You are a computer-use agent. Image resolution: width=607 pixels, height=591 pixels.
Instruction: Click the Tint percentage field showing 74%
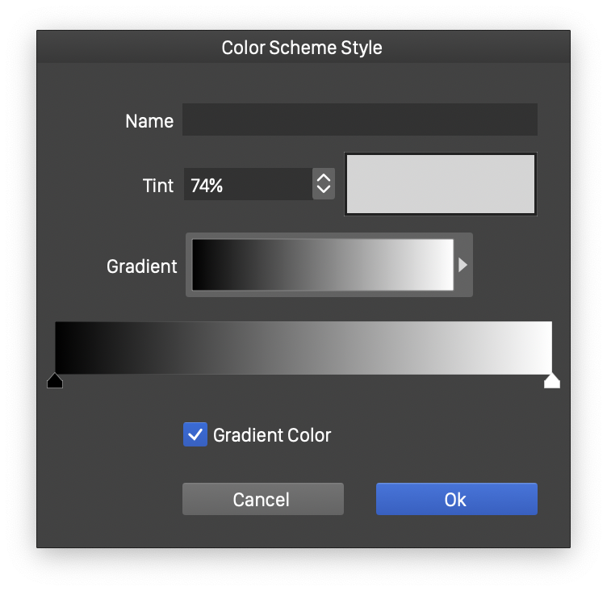pos(247,185)
